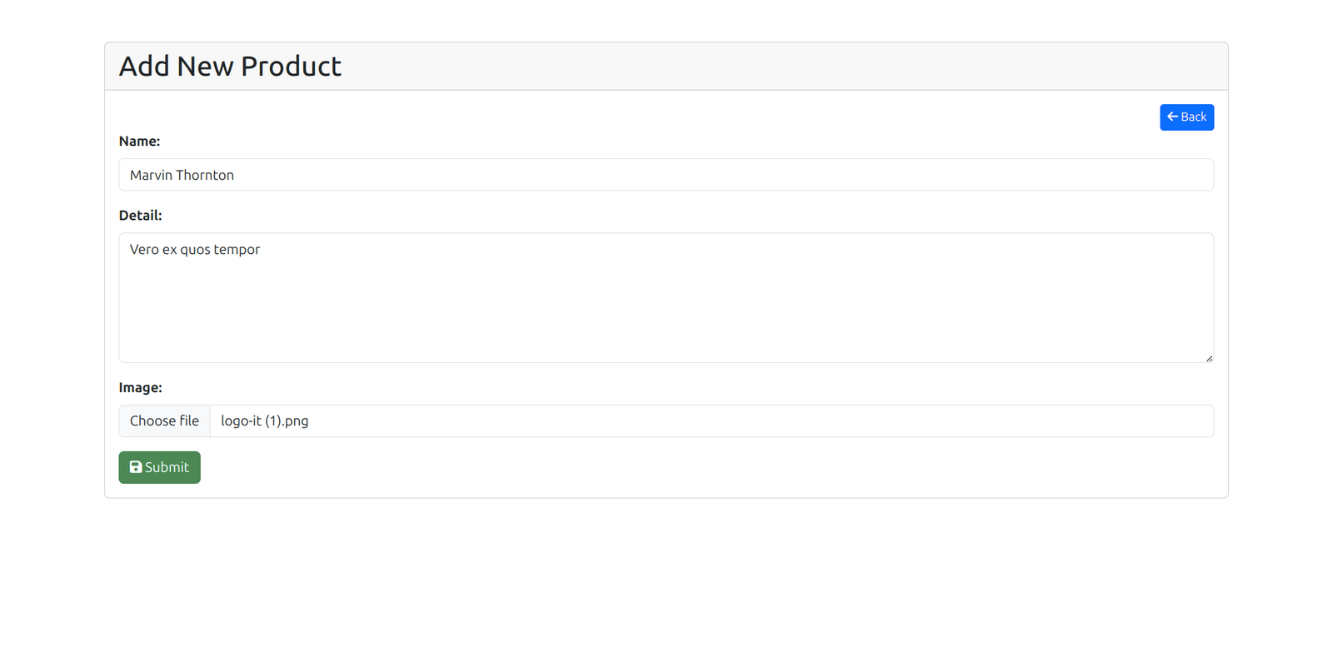Click the Add New Product heading
The height and width of the screenshot is (647, 1333).
pos(230,66)
